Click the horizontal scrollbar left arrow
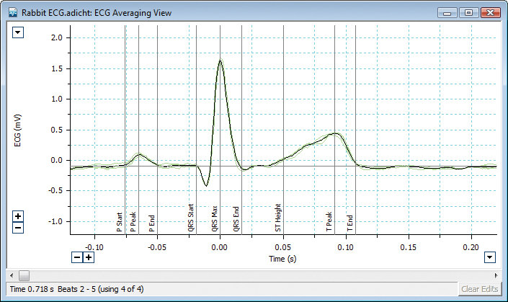The width and height of the screenshot is (508, 302). [x=10, y=275]
